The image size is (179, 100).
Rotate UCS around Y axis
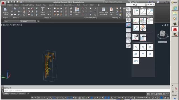point(143,47)
